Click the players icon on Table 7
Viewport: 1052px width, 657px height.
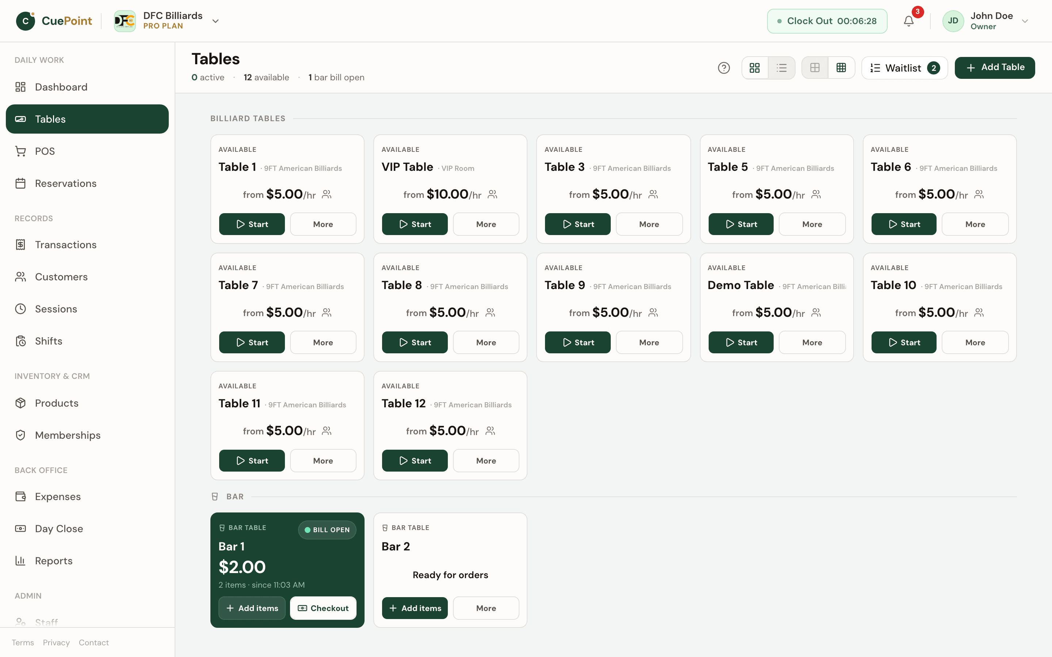click(x=327, y=312)
